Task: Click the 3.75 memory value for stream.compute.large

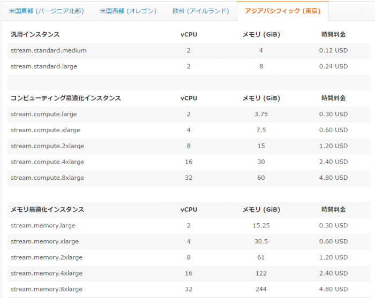Action: (x=261, y=114)
